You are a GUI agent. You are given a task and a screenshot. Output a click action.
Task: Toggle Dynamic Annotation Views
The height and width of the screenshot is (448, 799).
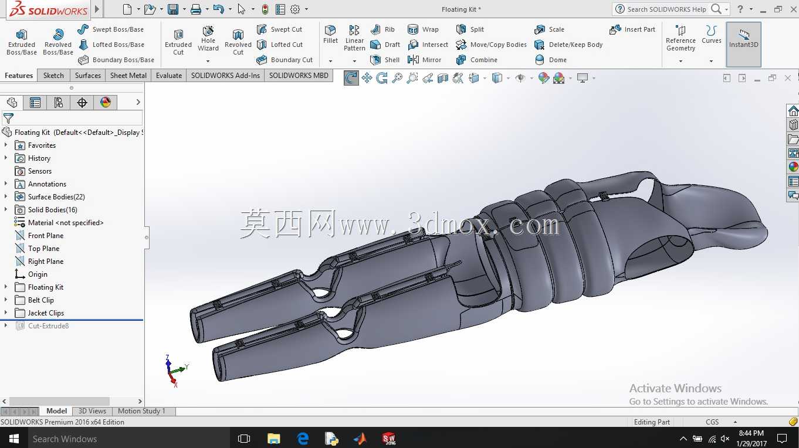click(x=458, y=78)
